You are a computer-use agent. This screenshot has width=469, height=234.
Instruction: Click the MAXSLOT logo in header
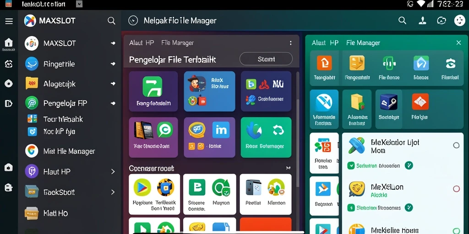tap(30, 21)
